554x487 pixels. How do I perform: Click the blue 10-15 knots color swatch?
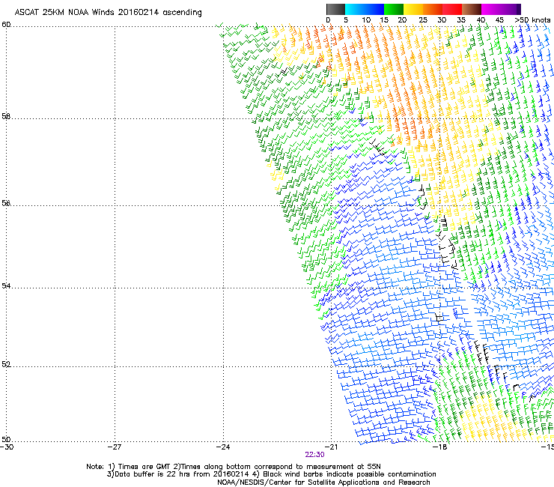tap(374, 9)
